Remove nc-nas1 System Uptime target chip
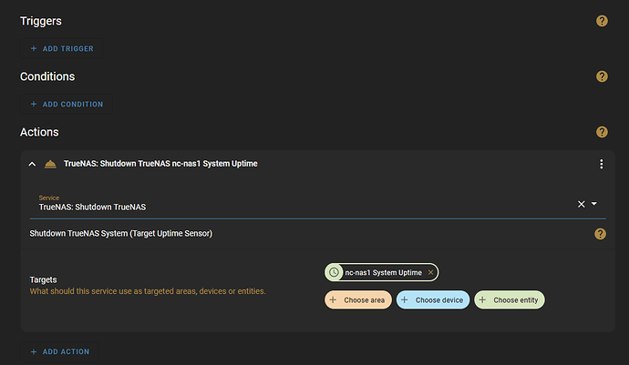Screen dimensions: 629x365 click(430, 272)
